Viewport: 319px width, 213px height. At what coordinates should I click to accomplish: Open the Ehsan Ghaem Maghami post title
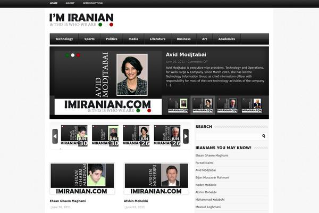[68, 201]
